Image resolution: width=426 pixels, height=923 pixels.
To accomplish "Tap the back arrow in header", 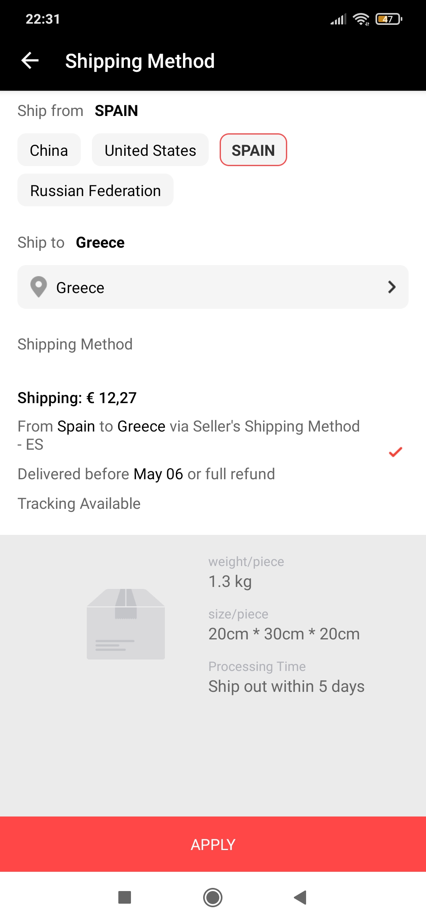I will tap(30, 61).
